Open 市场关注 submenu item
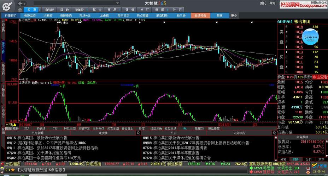This screenshot has height=176, width=328. (x=85, y=15)
